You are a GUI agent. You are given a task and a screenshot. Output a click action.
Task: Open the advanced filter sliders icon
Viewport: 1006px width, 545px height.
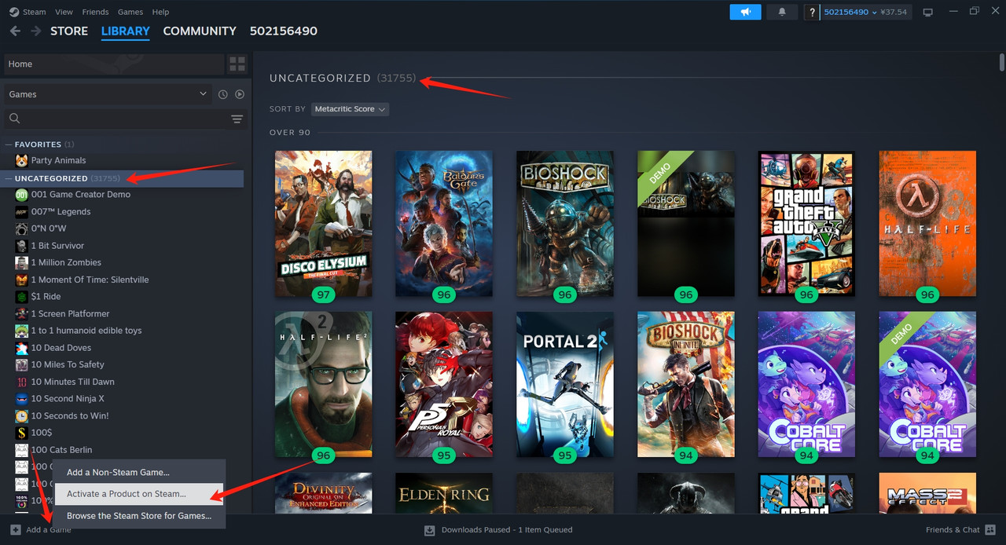237,119
